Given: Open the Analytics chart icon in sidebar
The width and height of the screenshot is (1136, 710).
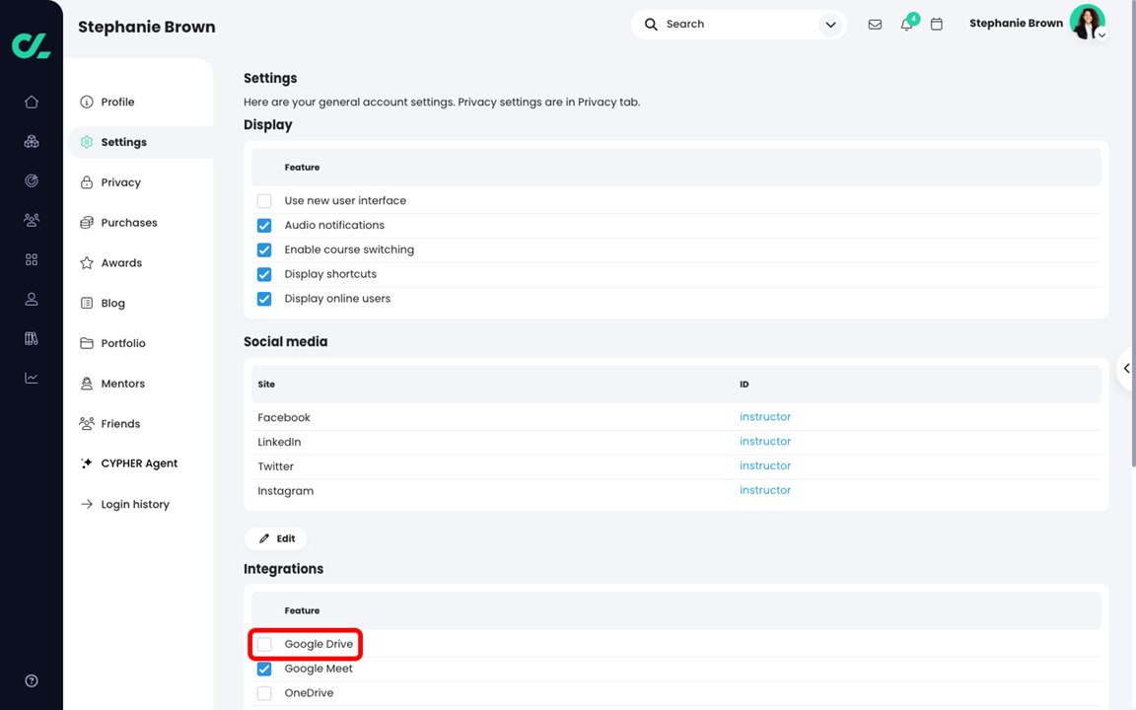Looking at the screenshot, I should click(x=31, y=378).
